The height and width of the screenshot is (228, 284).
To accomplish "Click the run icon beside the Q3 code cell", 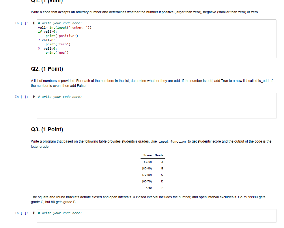I will pyautogui.click(x=34, y=213).
